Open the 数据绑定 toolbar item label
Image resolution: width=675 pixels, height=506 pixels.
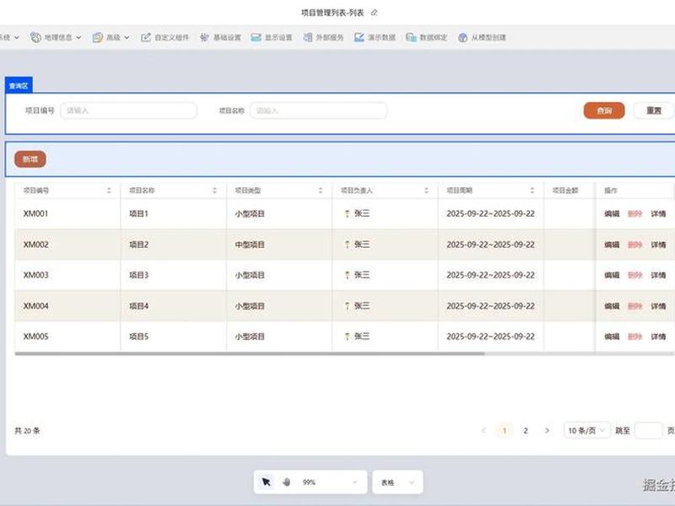point(434,37)
